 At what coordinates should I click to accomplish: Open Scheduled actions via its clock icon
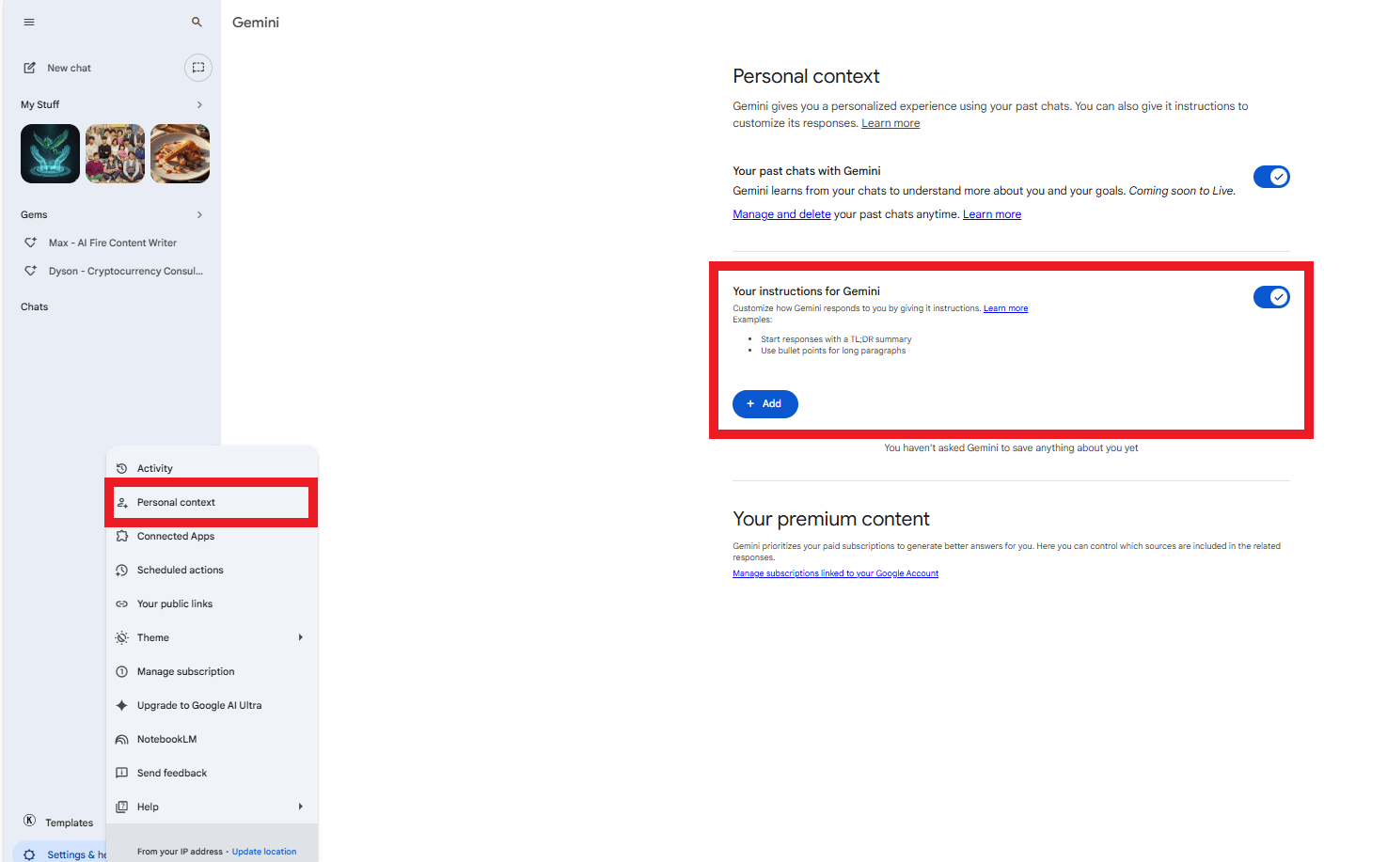(x=122, y=569)
